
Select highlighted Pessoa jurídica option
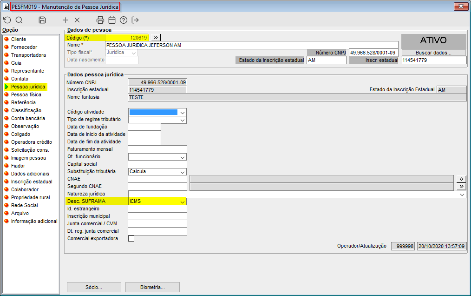coord(28,87)
